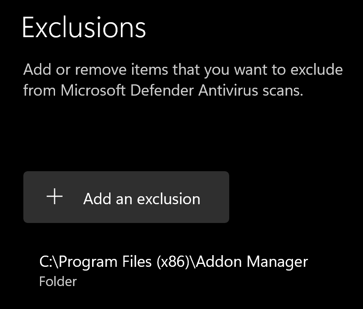
Task: Click the word "Addon" in the exclusion path
Action: 218,262
